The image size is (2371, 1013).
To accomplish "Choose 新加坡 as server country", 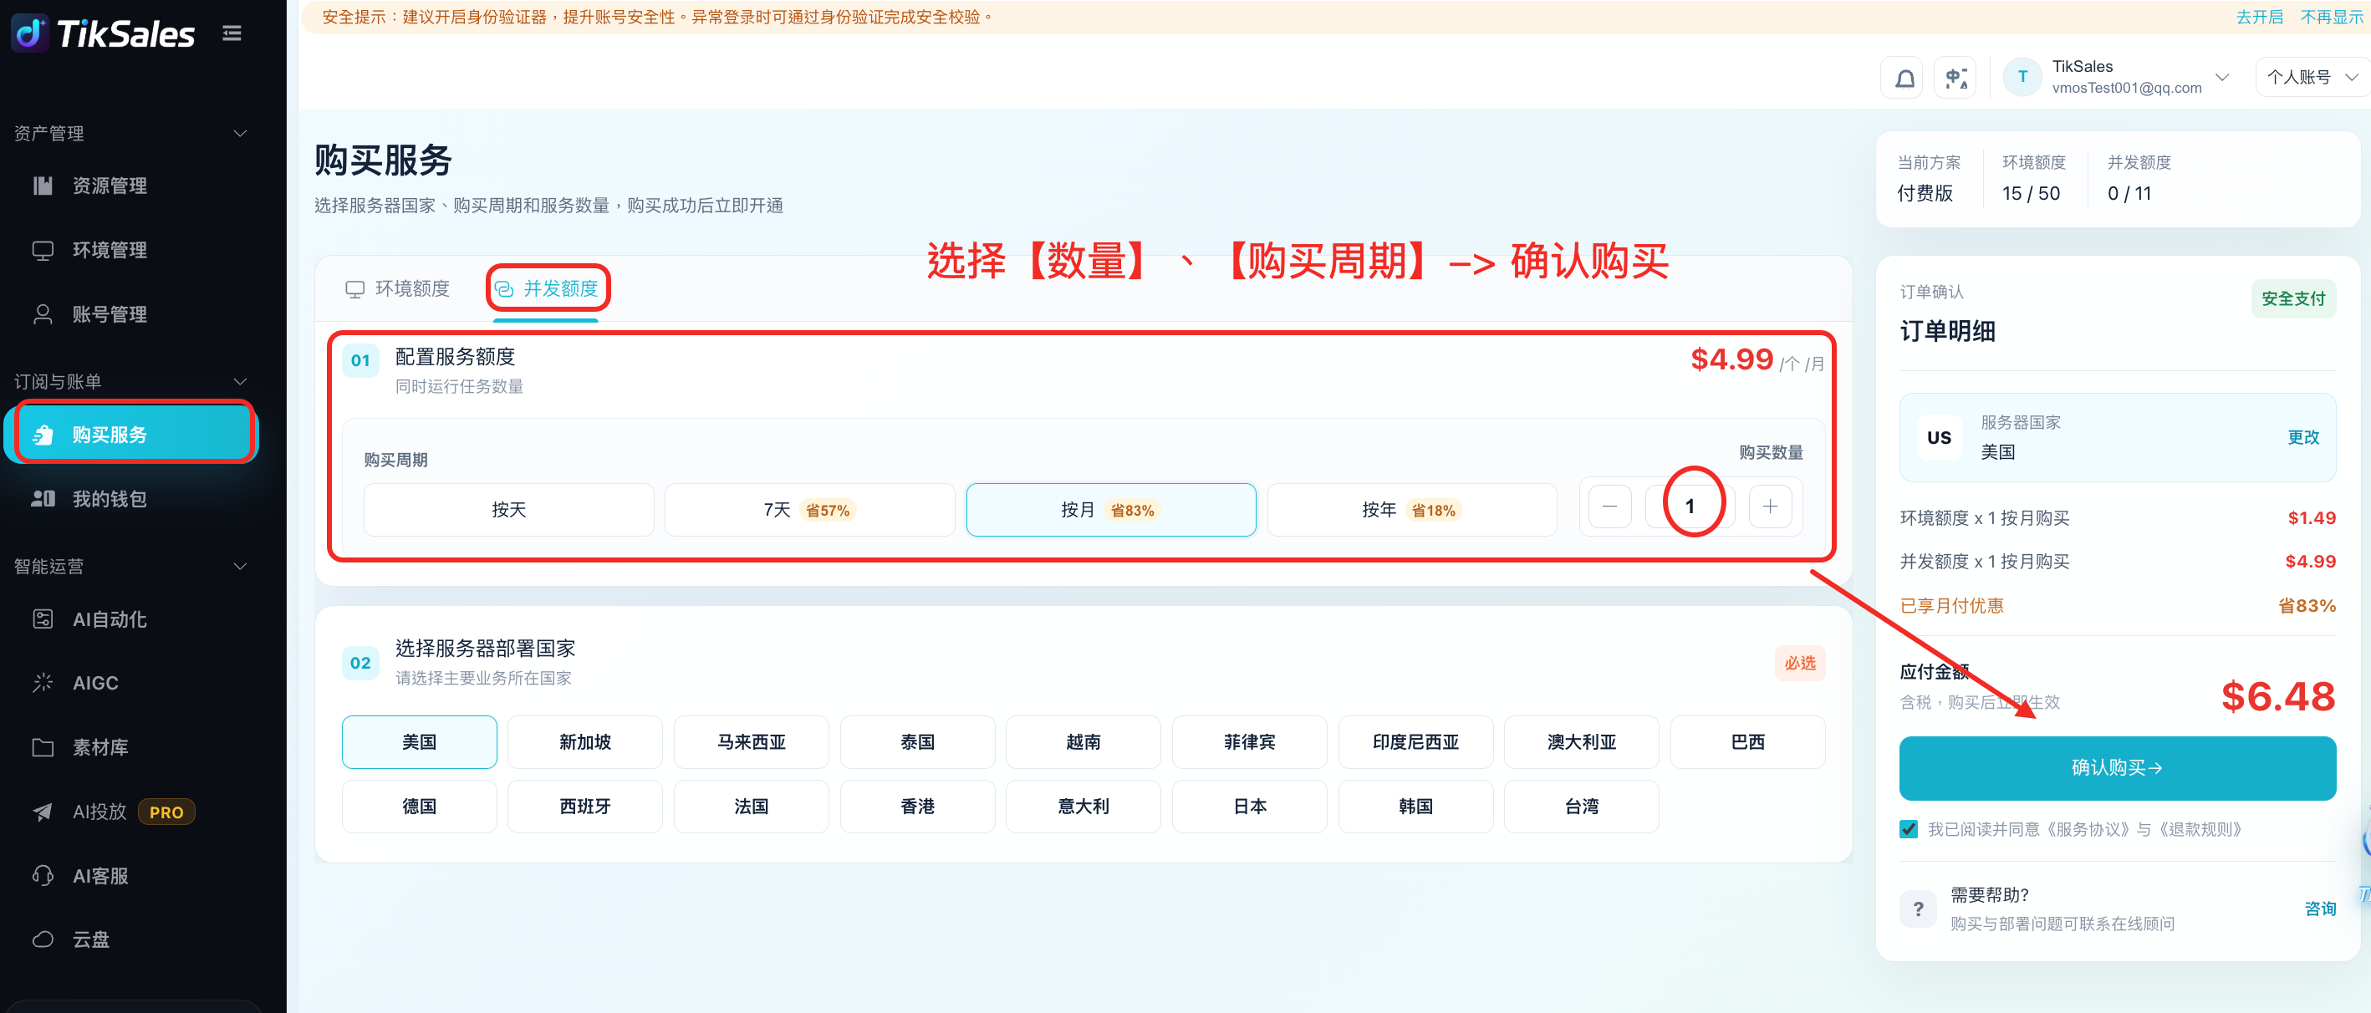I will (584, 741).
